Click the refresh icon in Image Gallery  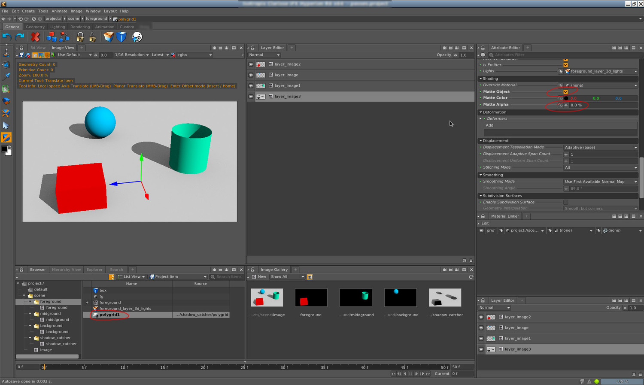click(x=471, y=277)
